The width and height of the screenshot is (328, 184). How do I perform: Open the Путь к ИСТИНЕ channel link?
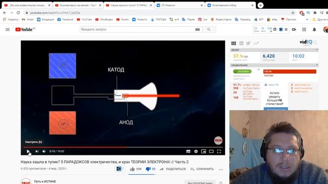(45, 181)
